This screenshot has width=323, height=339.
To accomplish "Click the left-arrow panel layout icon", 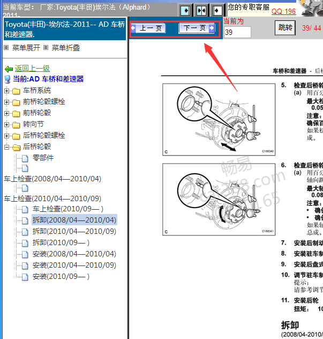I will pos(217,10).
